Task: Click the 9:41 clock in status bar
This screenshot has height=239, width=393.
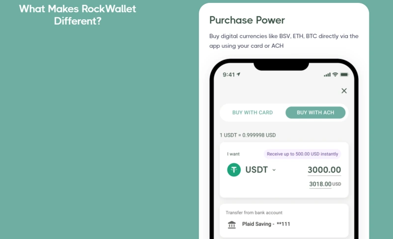Action: click(228, 75)
